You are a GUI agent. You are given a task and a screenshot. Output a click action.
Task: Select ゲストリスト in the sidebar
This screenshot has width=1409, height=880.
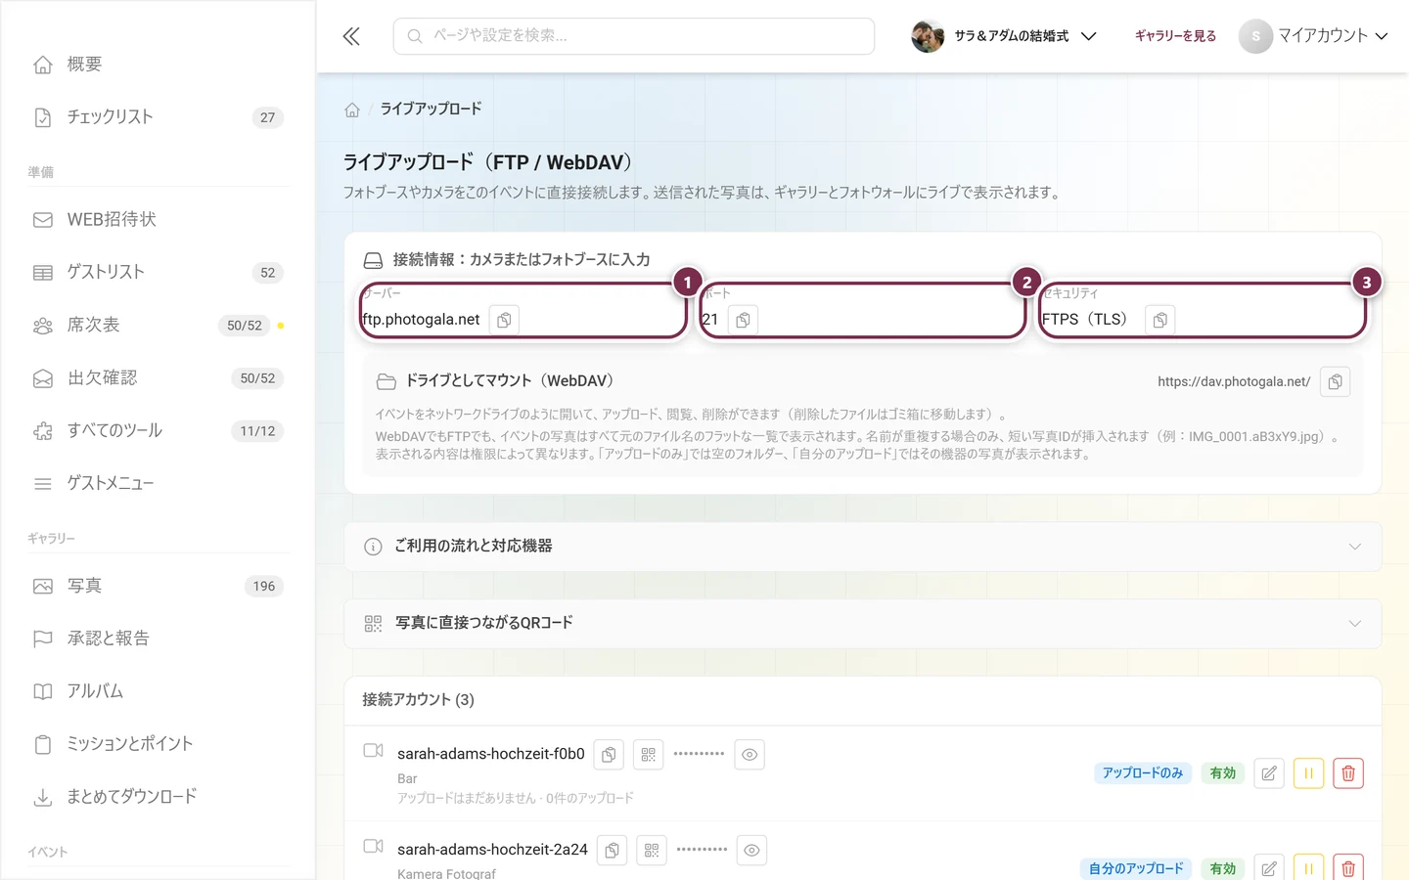pos(158,273)
